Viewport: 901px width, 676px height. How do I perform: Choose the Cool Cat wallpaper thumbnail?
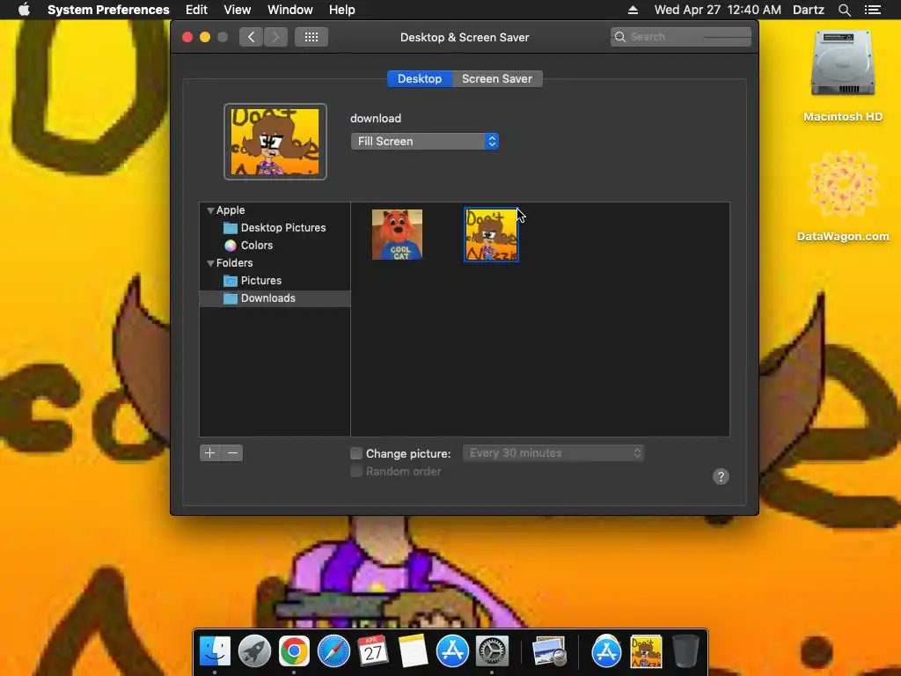pyautogui.click(x=397, y=234)
